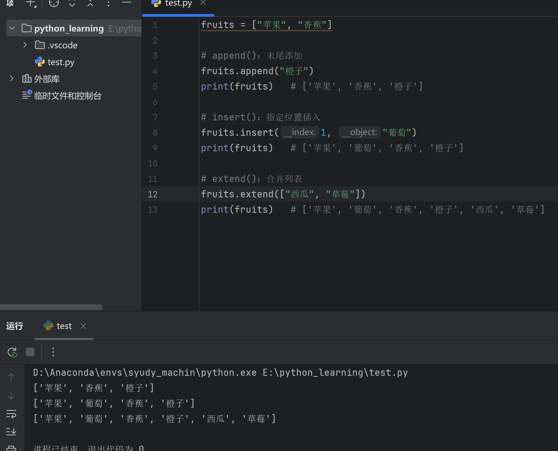Click the first console output line ending with '橙子'
Image resolution: width=558 pixels, height=451 pixels.
click(93, 388)
